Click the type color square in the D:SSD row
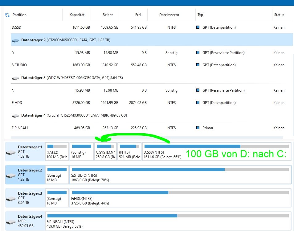Image resolution: width=294 pixels, height=231 pixels. (198, 27)
